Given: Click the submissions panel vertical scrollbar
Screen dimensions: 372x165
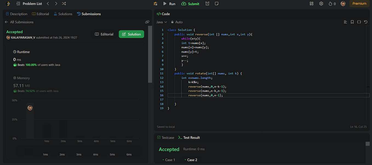Looking at the screenshot, I should pos(150,54).
